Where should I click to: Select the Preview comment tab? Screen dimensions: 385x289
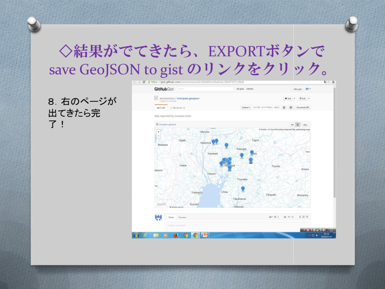[x=182, y=217]
